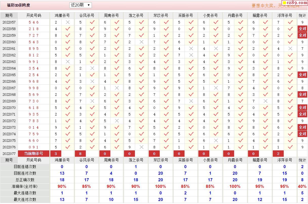308x204 pixels.
Task: Click the 统计 value 7 in row 2022061
Action: click(x=302, y=49)
